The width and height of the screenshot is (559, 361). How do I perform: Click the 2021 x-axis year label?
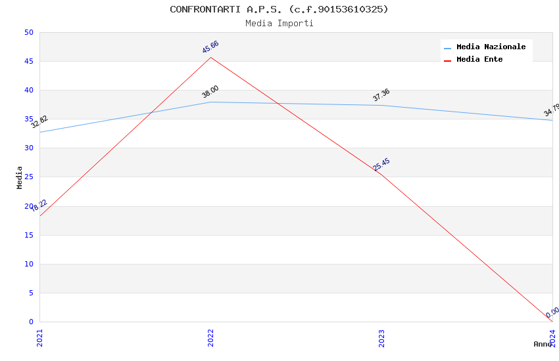[39, 337]
